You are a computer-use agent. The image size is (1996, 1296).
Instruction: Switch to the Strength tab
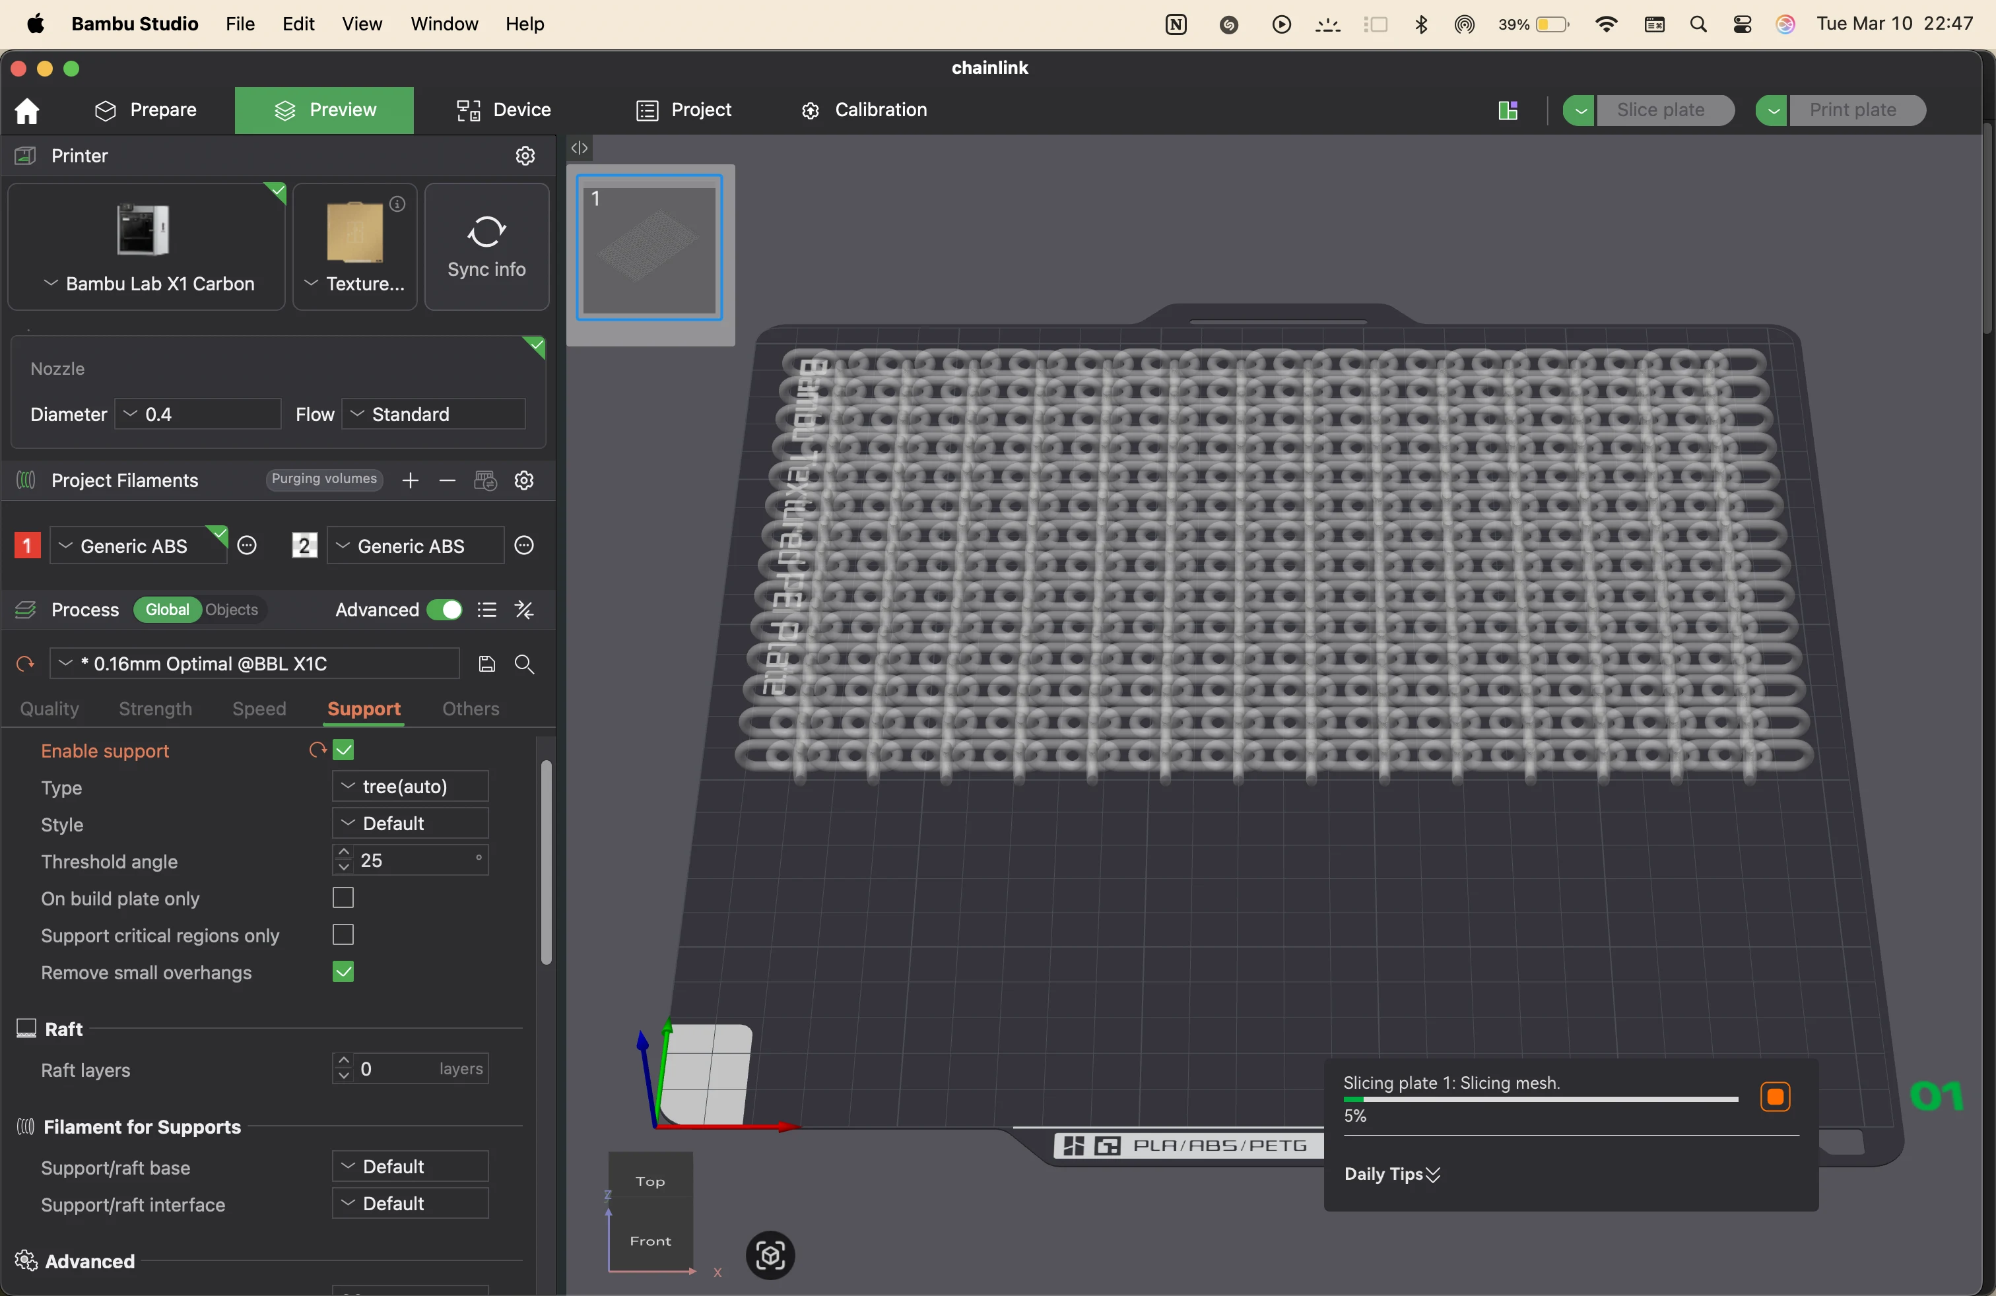(x=155, y=709)
